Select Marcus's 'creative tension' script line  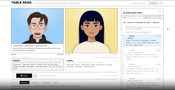(142, 69)
